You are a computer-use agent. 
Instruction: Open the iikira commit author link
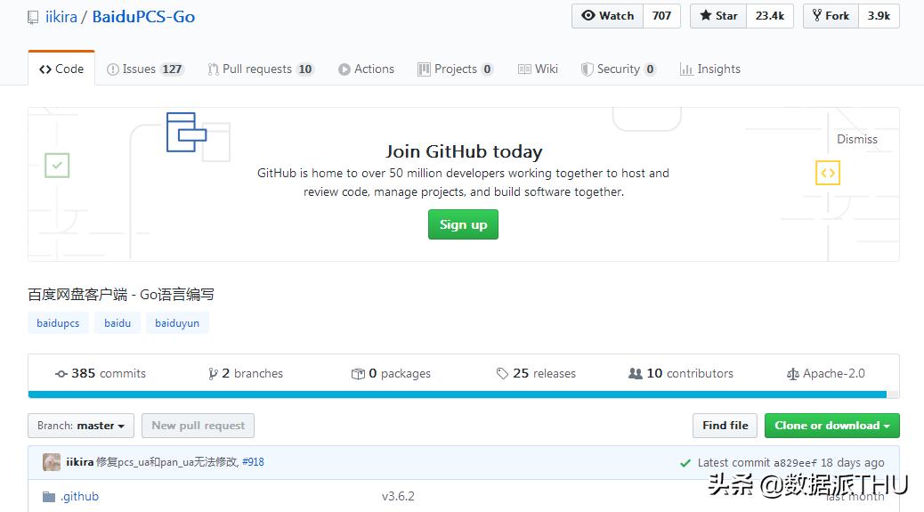tap(79, 462)
